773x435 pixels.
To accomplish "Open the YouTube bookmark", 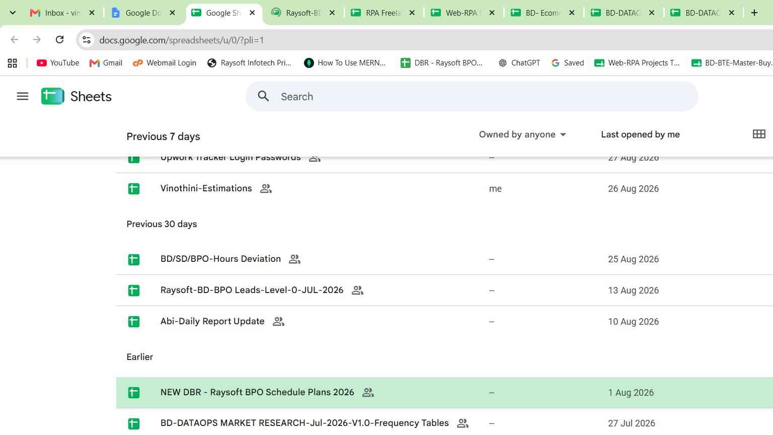I will coord(58,63).
